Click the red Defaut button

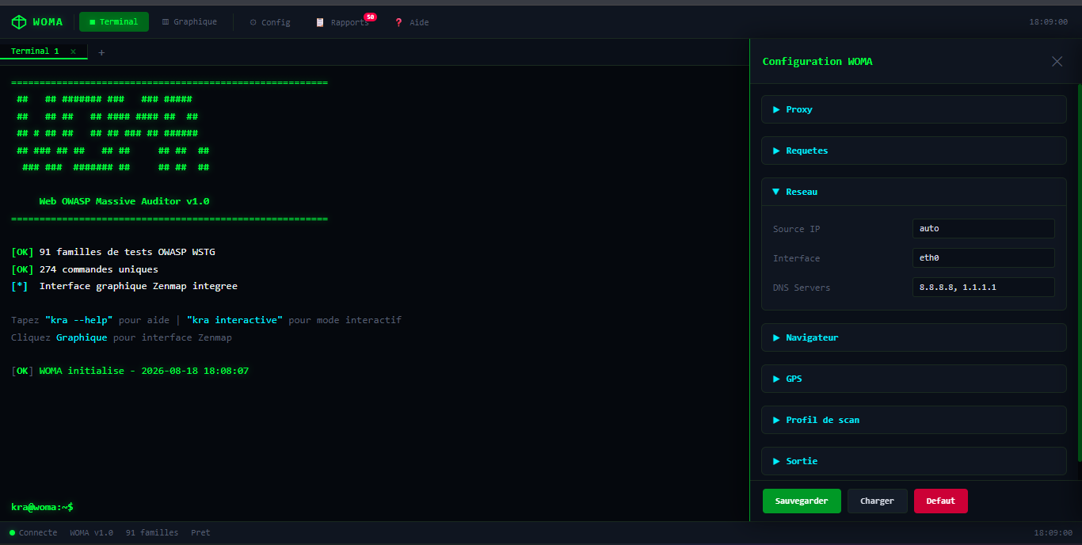tap(941, 501)
